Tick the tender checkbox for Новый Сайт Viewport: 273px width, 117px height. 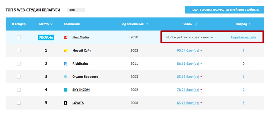[x=19, y=50]
